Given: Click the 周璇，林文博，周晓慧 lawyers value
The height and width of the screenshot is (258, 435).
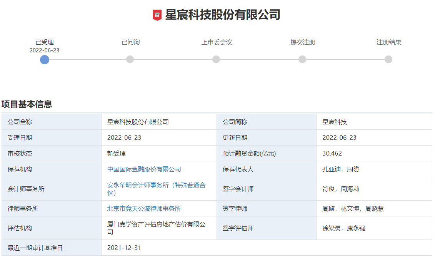Looking at the screenshot, I should tap(353, 208).
